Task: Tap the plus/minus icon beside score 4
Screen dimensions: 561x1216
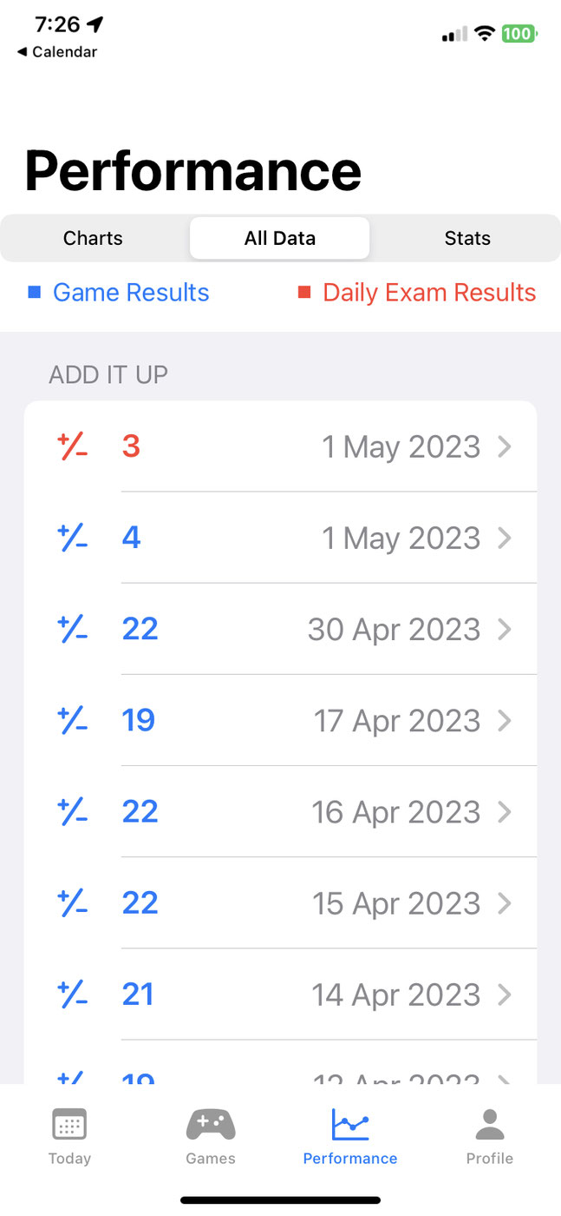Action: coord(73,538)
